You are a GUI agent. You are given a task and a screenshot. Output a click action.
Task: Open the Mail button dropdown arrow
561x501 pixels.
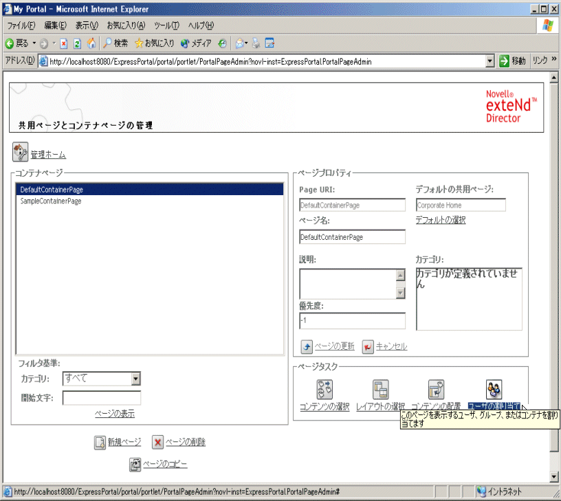coord(246,43)
